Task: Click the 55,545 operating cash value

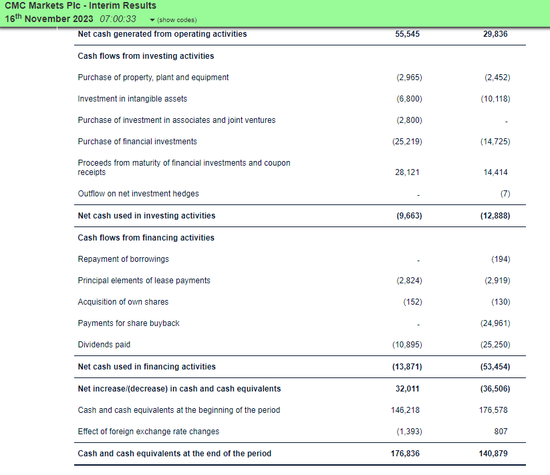Action: click(407, 34)
